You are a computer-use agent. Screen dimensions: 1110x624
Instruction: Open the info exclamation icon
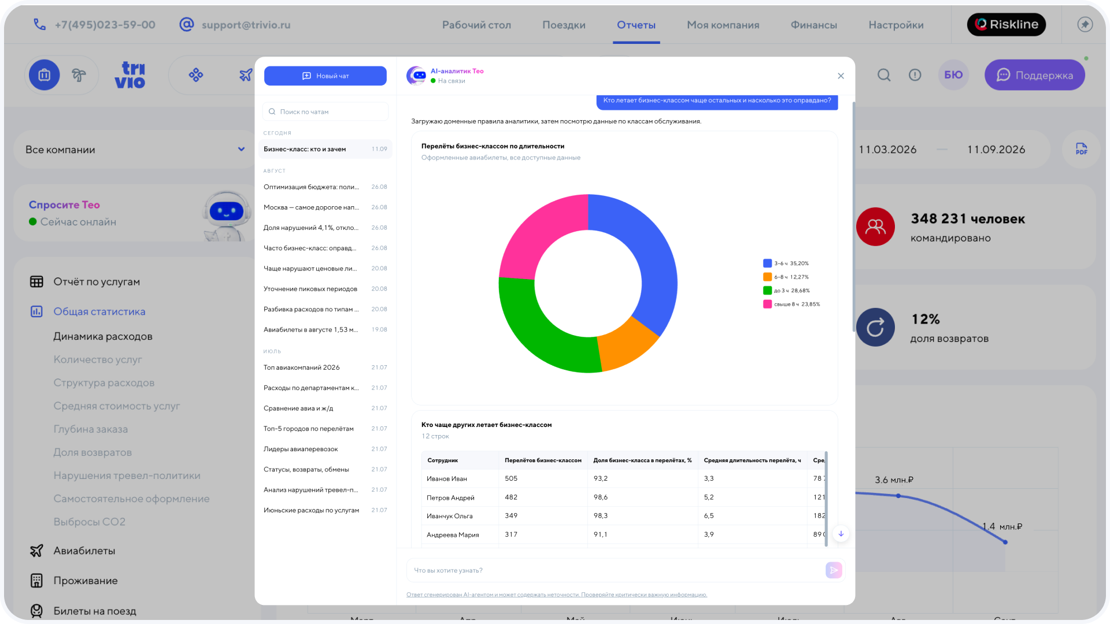pyautogui.click(x=915, y=75)
